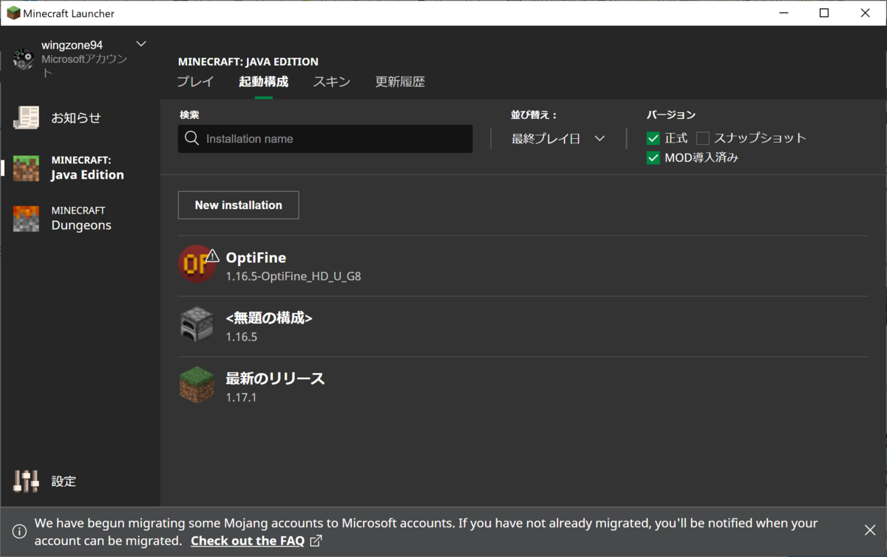This screenshot has width=887, height=557.
Task: Click the info icon in migration banner
Action: click(x=20, y=531)
